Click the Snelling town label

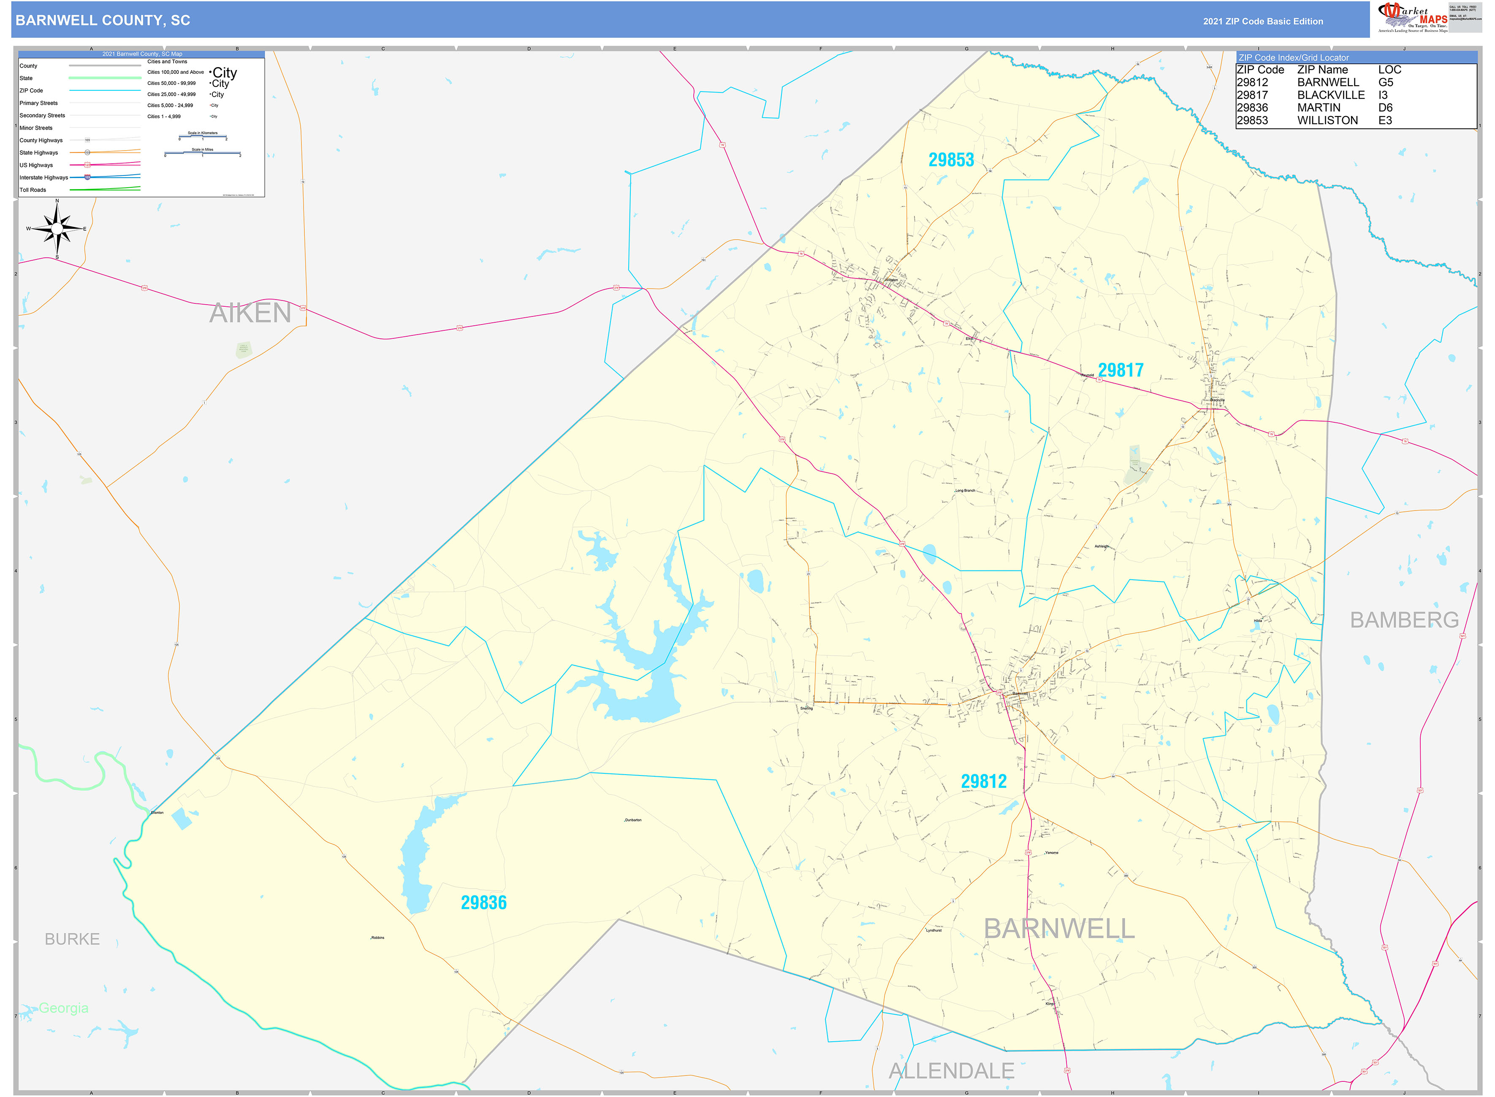click(806, 708)
